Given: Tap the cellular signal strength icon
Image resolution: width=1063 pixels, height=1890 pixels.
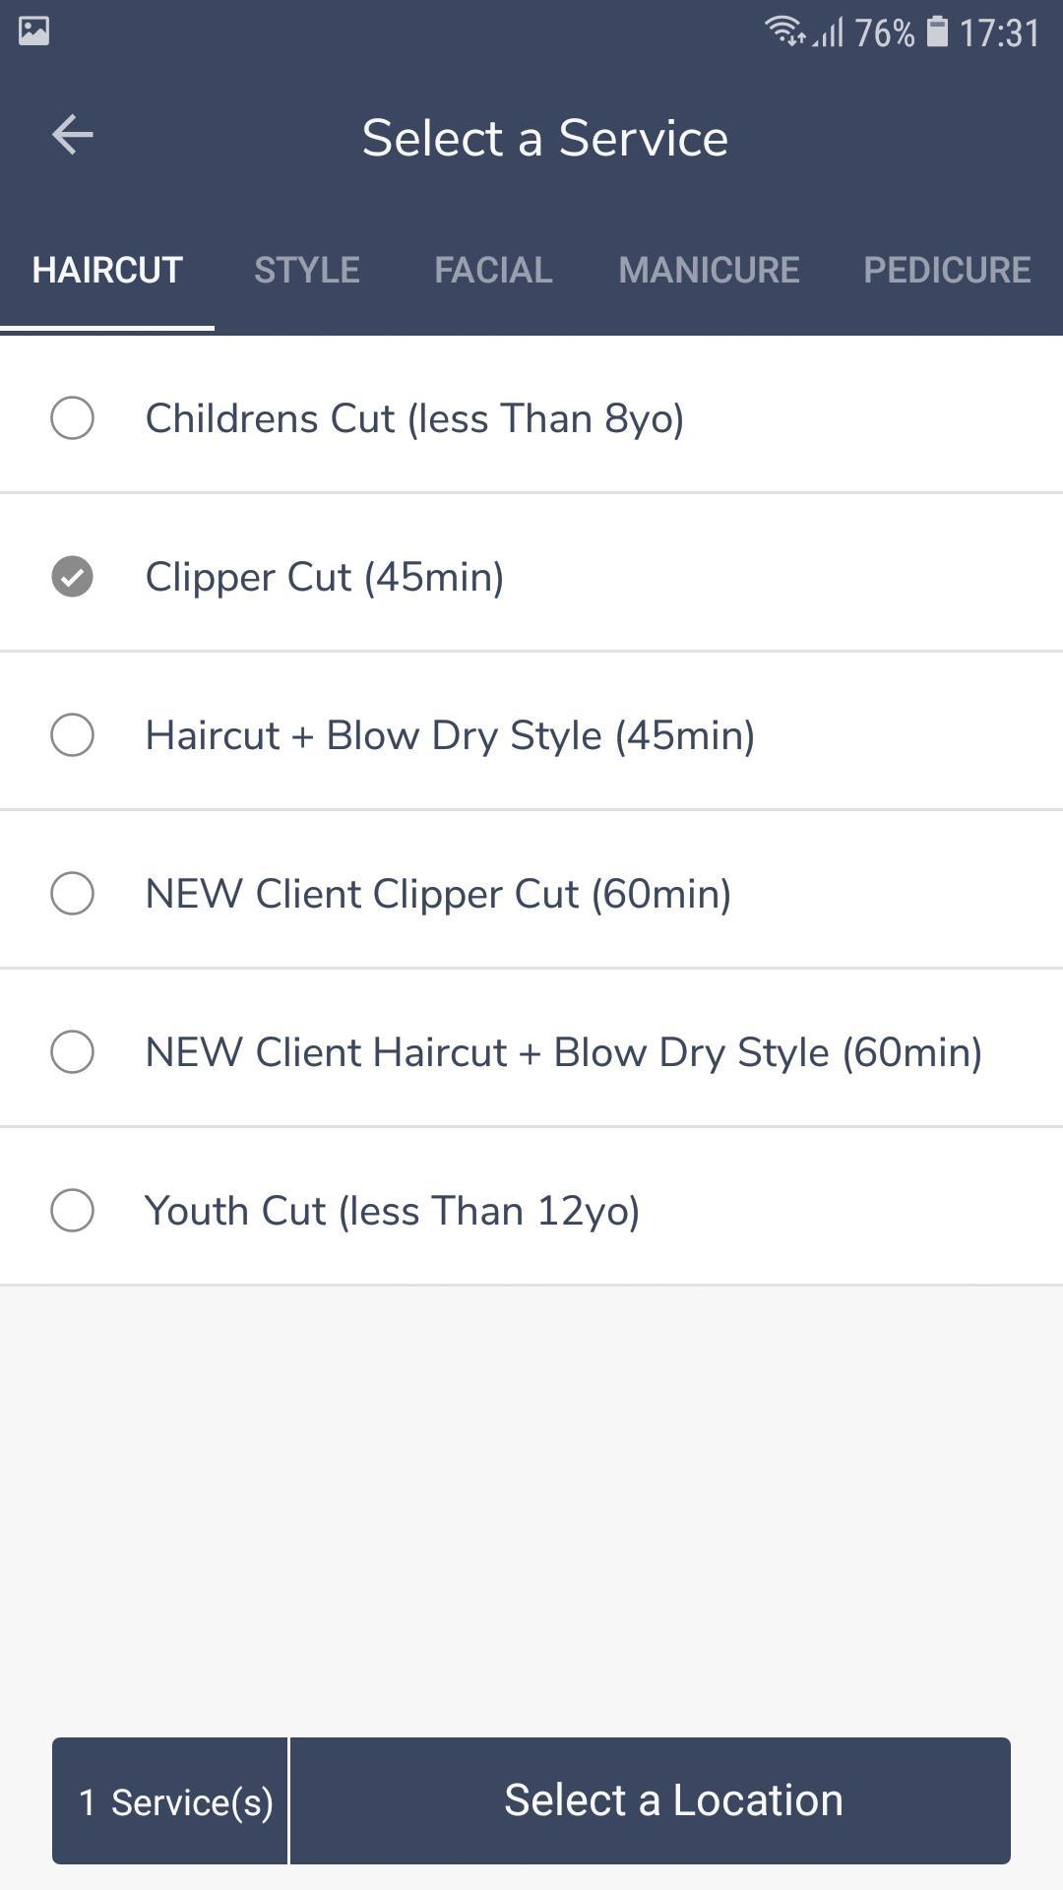Looking at the screenshot, I should pyautogui.click(x=830, y=33).
